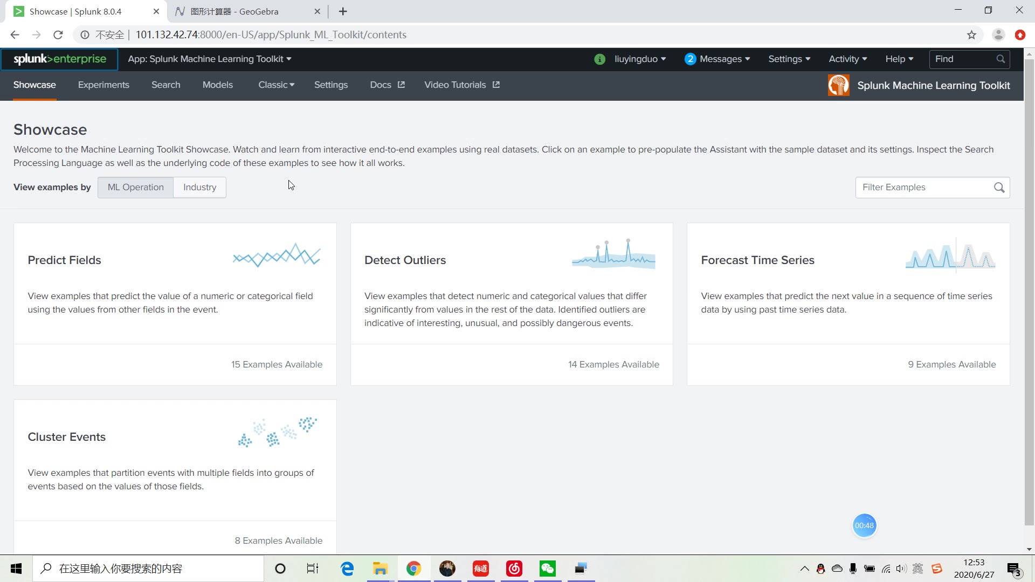
Task: Expand the Classic dropdown menu
Action: coord(273,85)
